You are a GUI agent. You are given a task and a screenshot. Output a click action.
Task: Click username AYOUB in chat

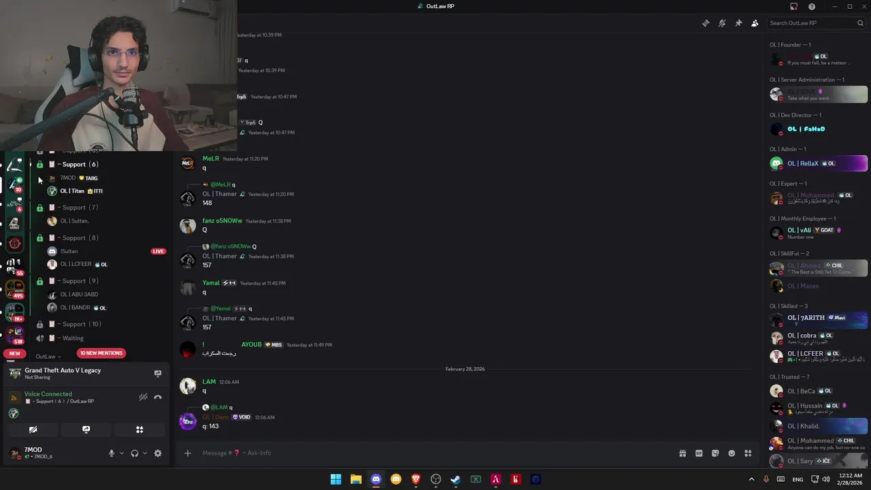point(251,345)
